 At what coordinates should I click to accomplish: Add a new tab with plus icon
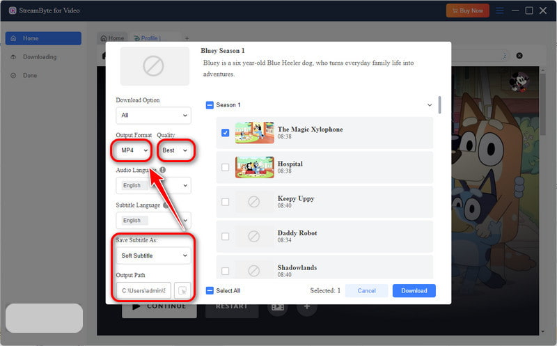(187, 38)
